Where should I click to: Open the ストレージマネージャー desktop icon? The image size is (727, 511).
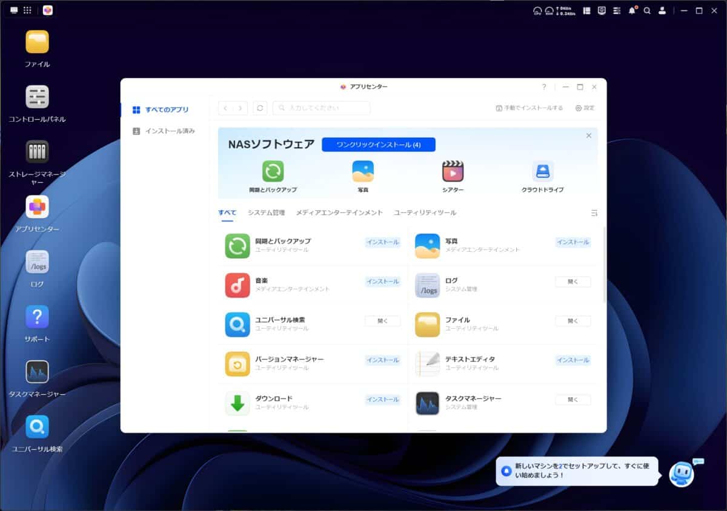(x=37, y=152)
